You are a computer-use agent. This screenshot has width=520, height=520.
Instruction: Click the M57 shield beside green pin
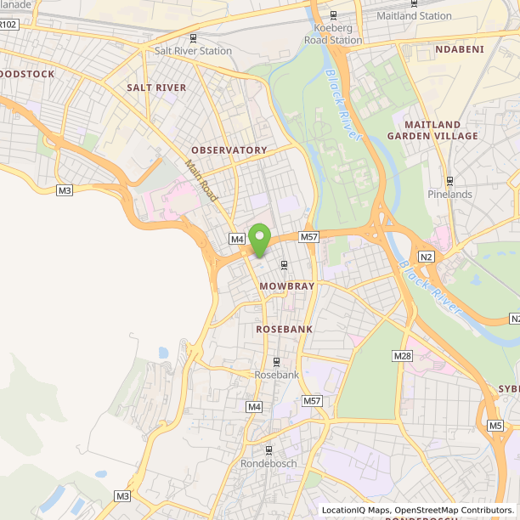click(x=308, y=237)
